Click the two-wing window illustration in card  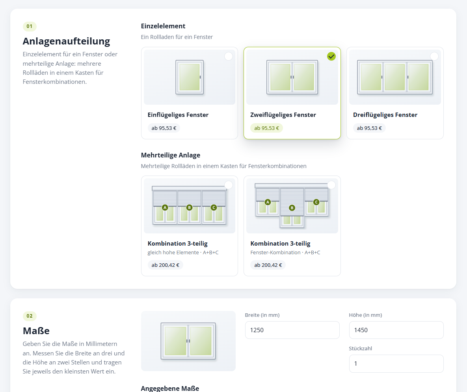coord(292,77)
